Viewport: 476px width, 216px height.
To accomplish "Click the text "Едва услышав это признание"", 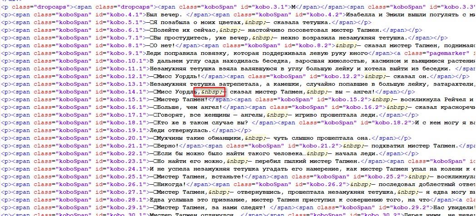I will [x=196, y=200].
